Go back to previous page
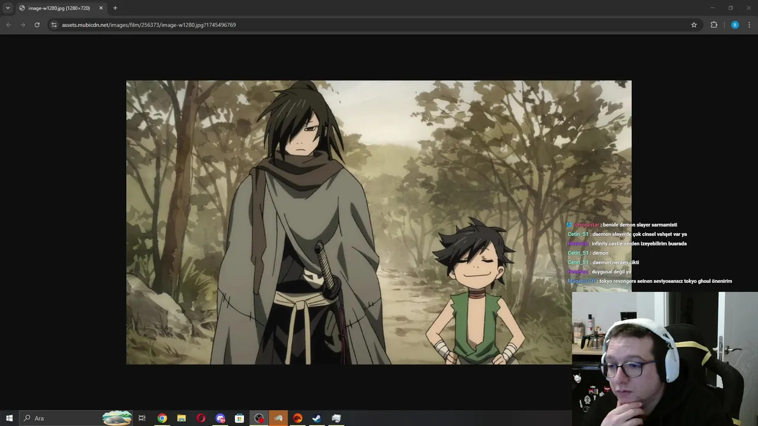This screenshot has height=426, width=758. pos(8,25)
